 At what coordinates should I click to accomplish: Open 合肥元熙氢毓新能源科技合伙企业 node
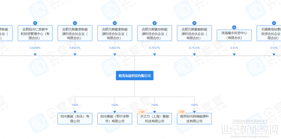[x=194, y=33]
